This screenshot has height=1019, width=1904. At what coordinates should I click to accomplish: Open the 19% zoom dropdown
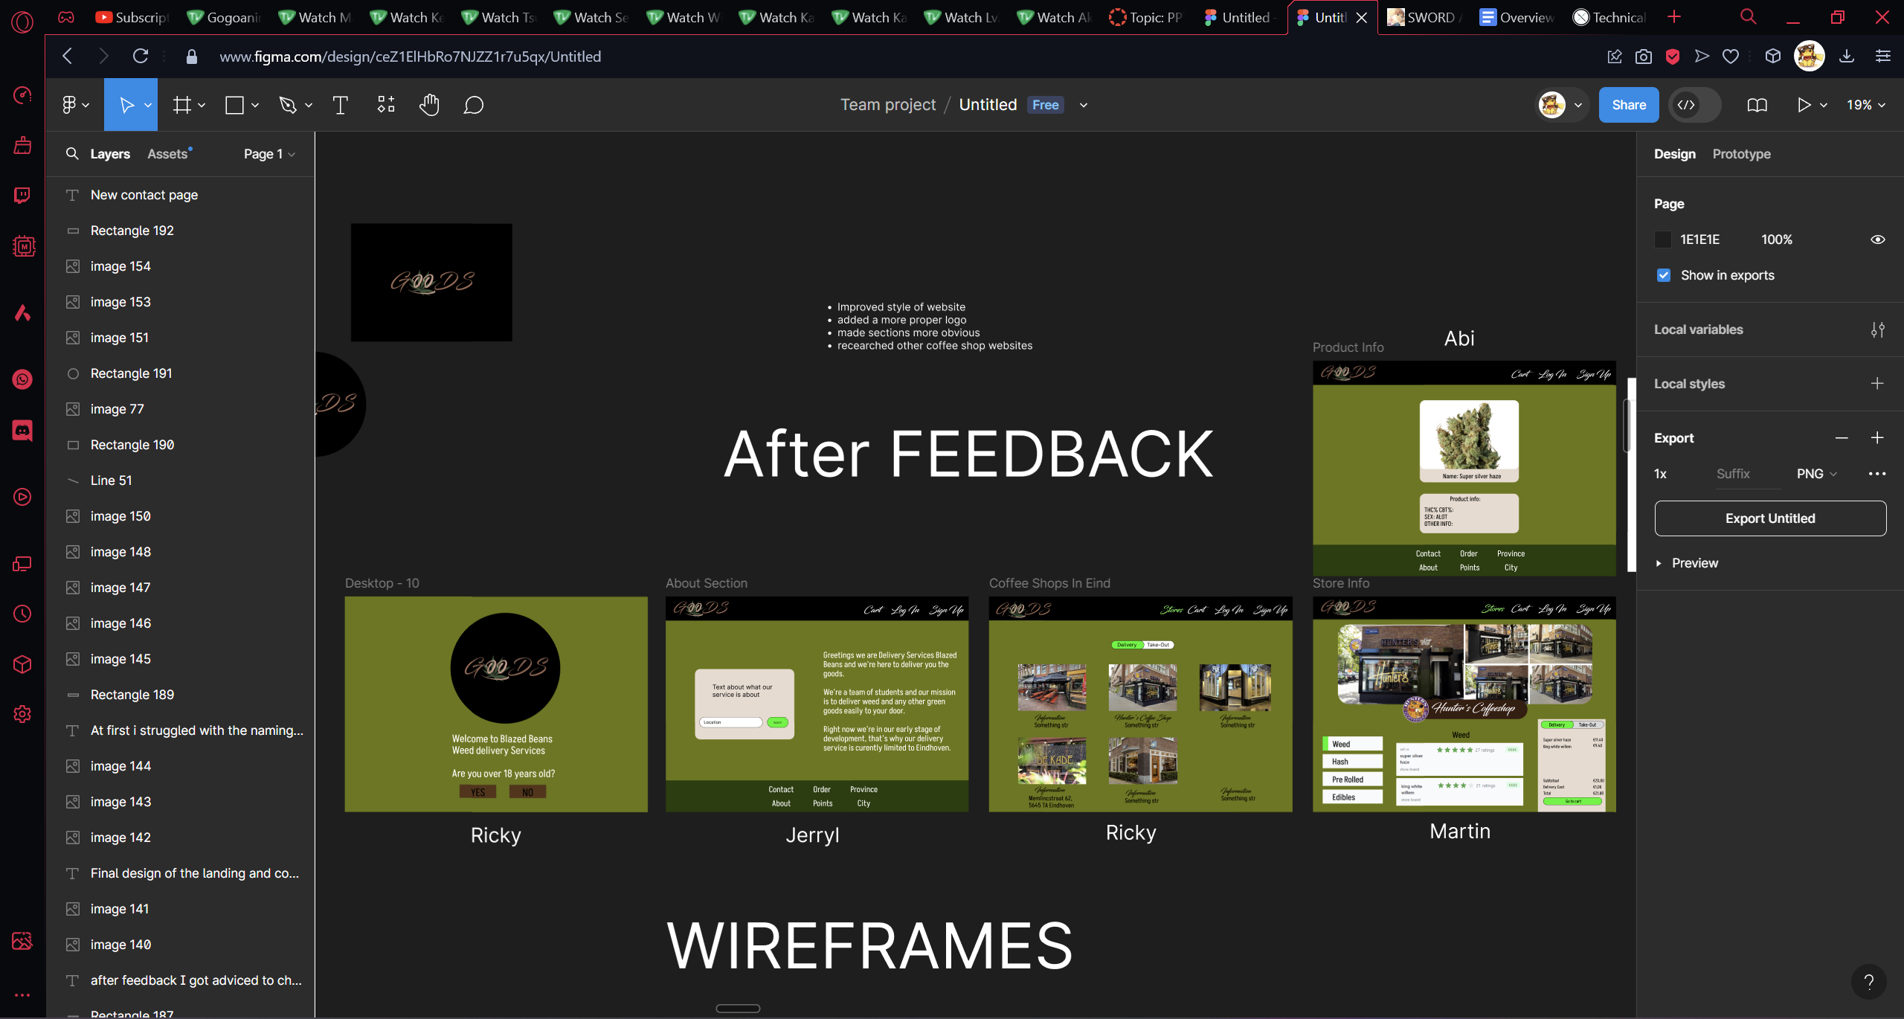(1865, 105)
